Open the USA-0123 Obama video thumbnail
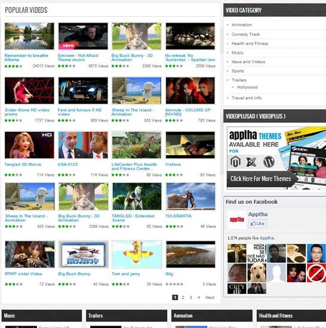326x328 pixels. 83,145
